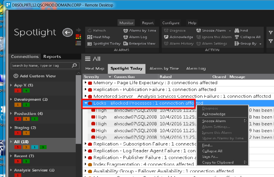
Task: Switch to the Alarm Log view tab
Action: coord(196,69)
